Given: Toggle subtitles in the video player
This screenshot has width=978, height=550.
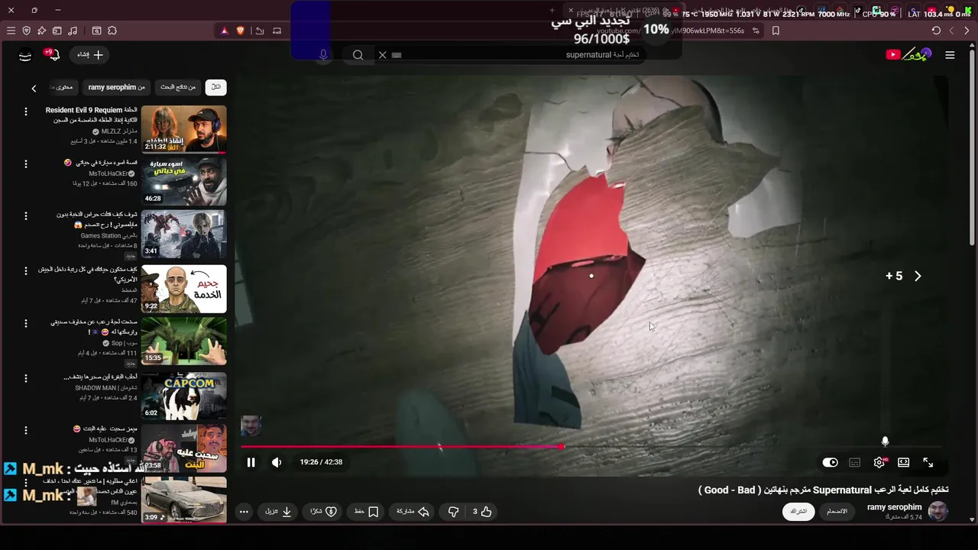Looking at the screenshot, I should pyautogui.click(x=855, y=462).
